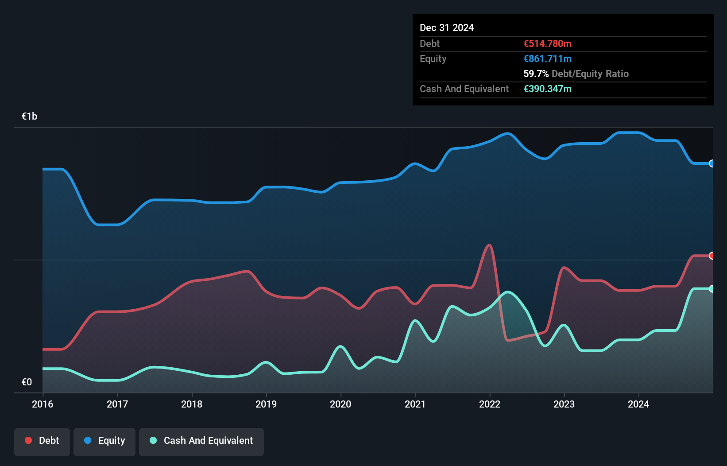
Task: Select the 2020 year label on axis
Action: 340,404
